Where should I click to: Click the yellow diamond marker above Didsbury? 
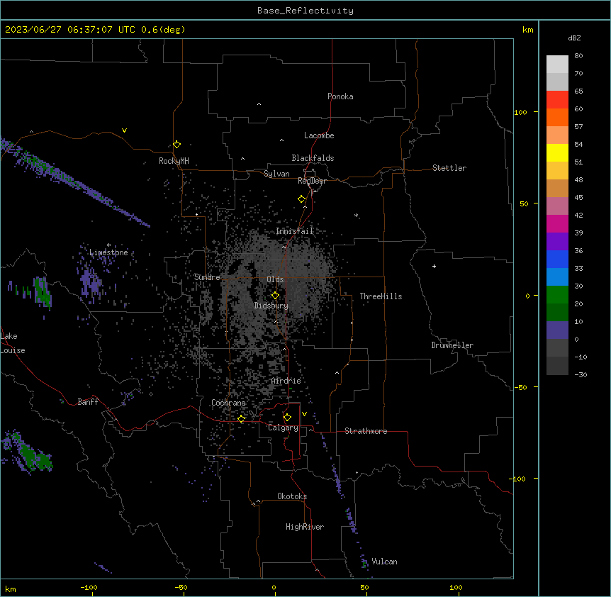(275, 296)
